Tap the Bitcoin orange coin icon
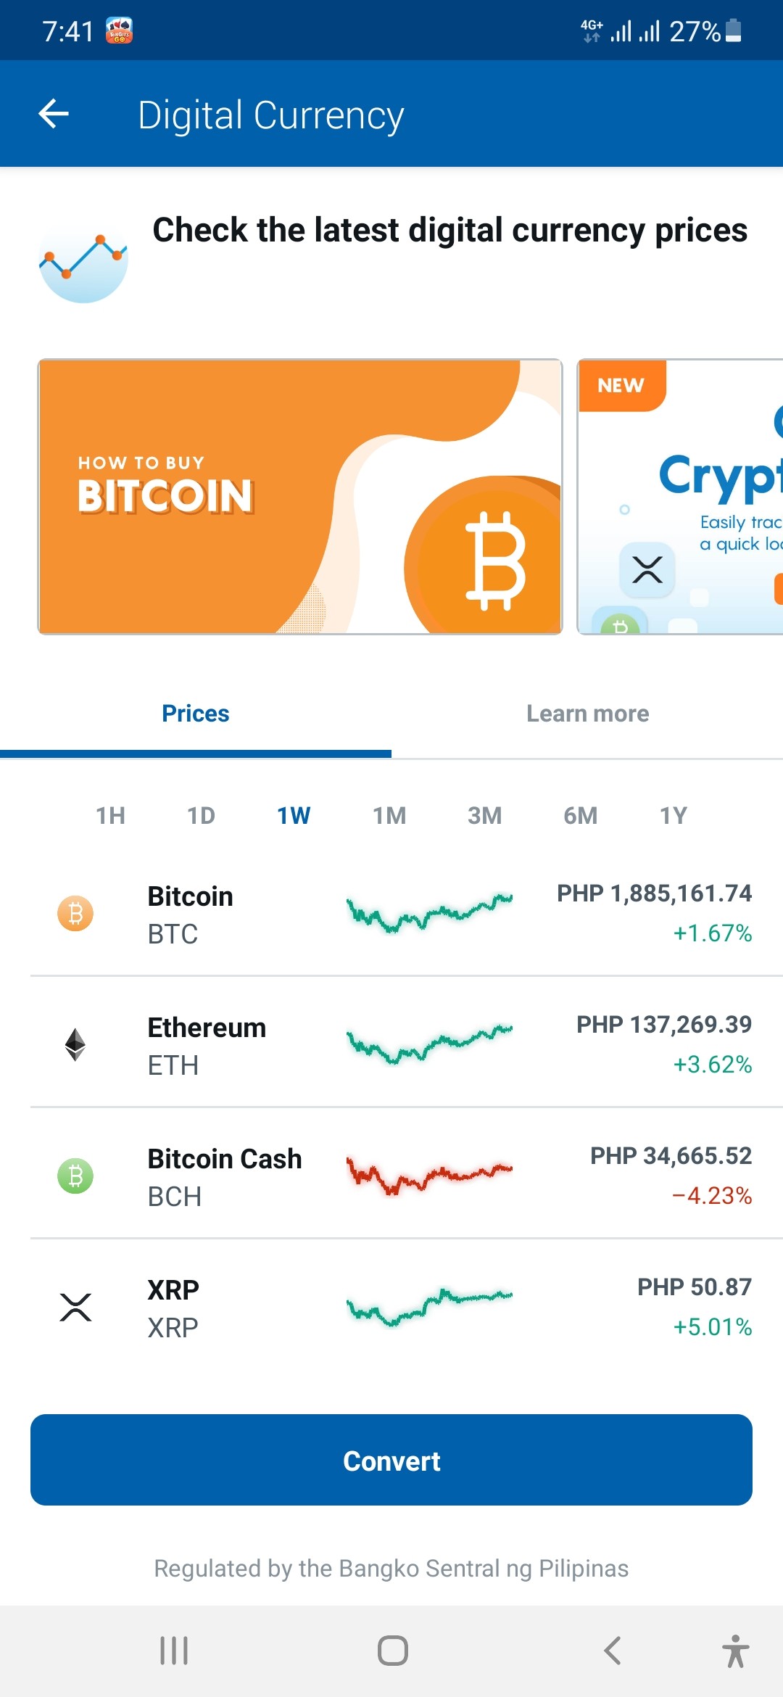 [x=75, y=913]
